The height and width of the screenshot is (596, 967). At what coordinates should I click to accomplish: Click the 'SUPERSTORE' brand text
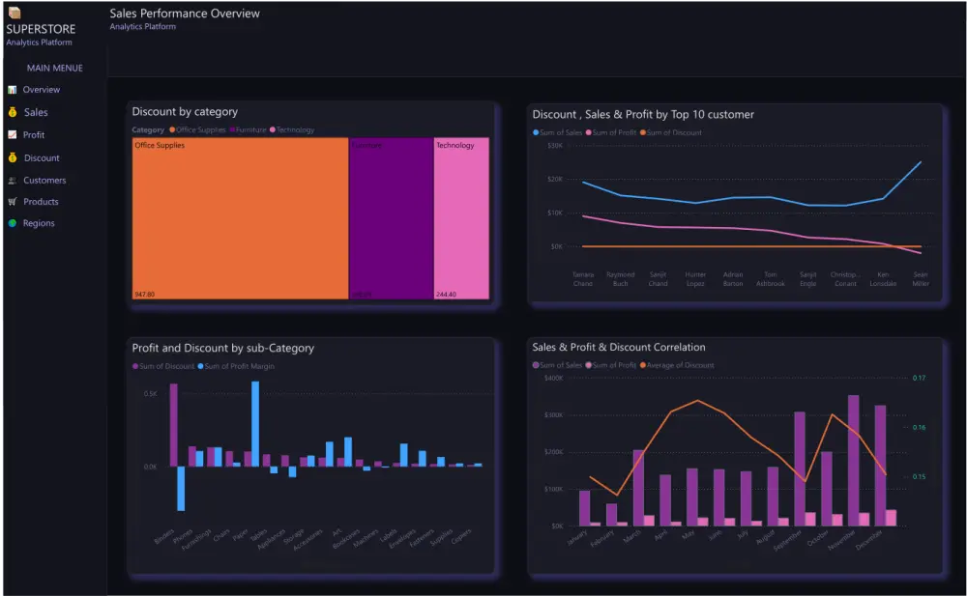click(x=41, y=29)
